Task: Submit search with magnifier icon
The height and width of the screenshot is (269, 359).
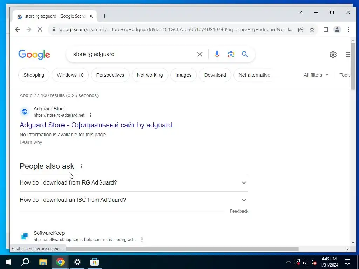Action: point(245,54)
